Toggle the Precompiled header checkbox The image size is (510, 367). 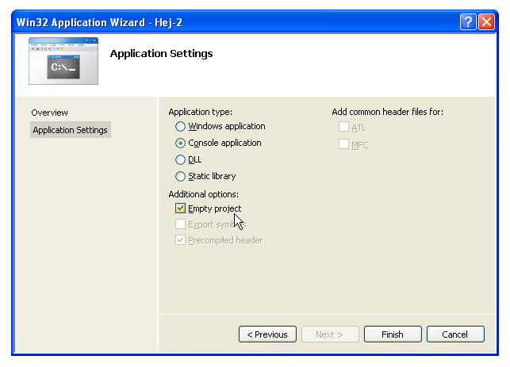click(x=180, y=240)
